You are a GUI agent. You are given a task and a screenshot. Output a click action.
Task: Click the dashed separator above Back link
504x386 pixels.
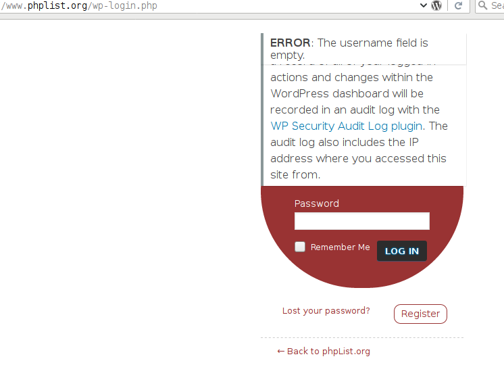(362, 338)
